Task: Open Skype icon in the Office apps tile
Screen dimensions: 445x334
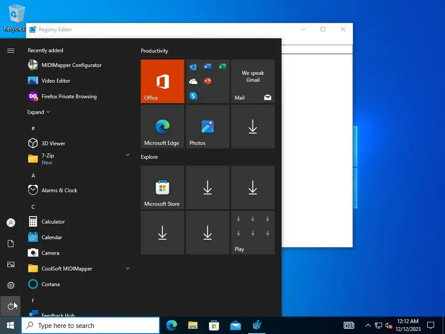Action: point(193,96)
